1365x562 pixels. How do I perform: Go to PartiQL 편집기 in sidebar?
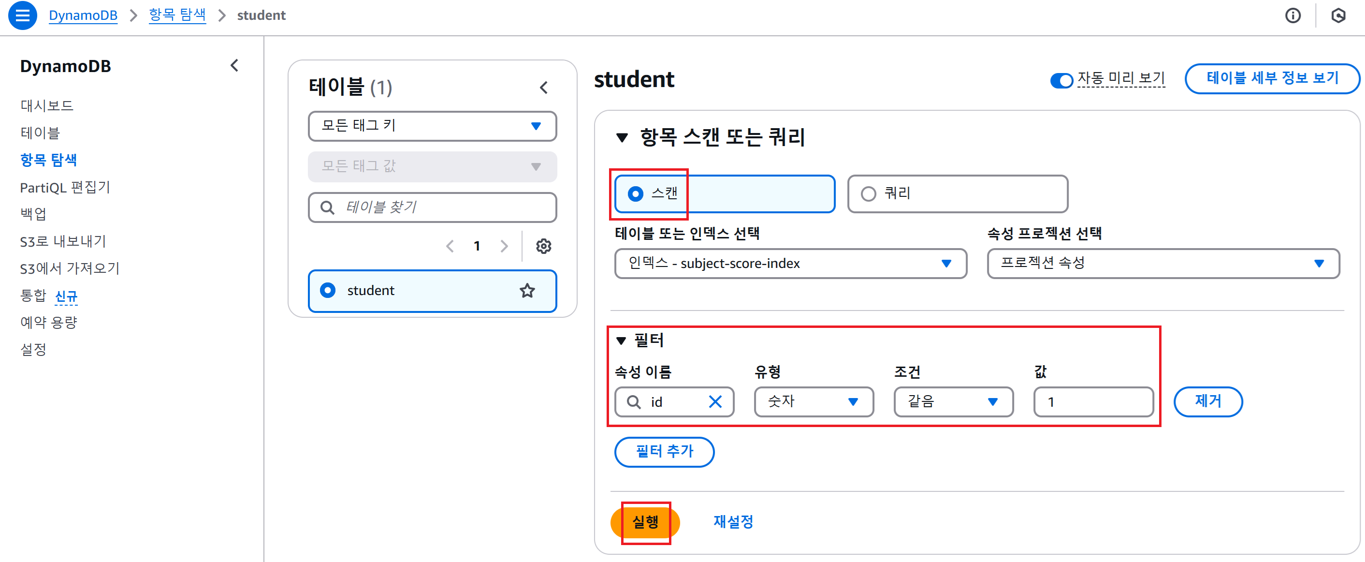point(65,188)
